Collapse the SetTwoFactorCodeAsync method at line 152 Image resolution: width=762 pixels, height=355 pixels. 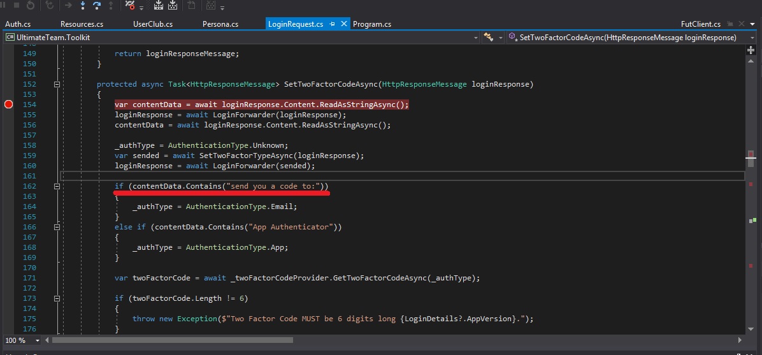pyautogui.click(x=57, y=84)
